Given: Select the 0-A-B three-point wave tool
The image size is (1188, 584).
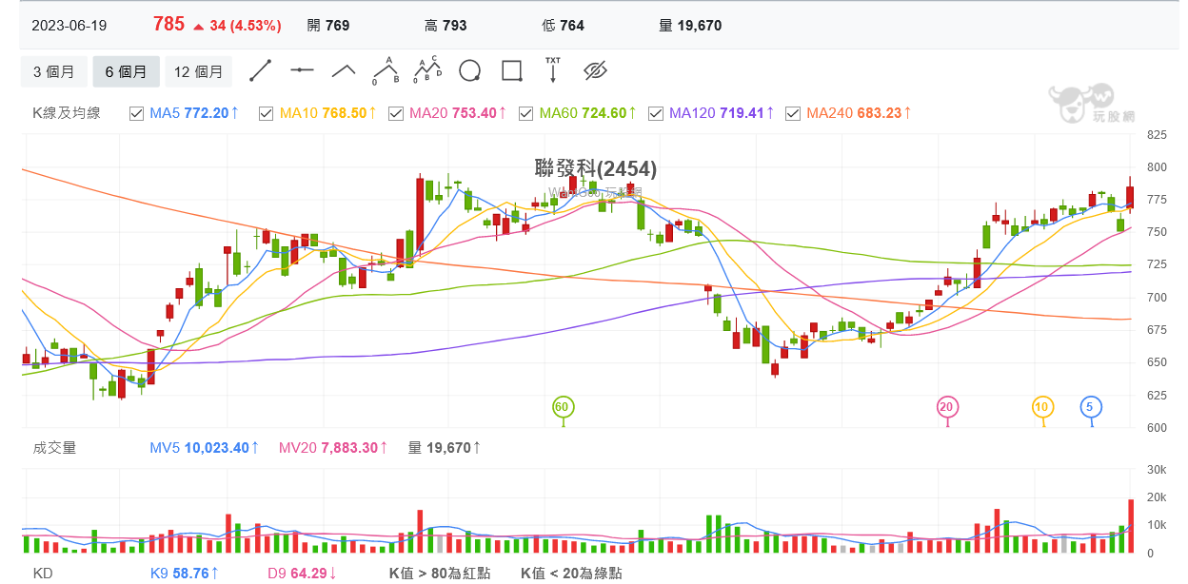Looking at the screenshot, I should click(x=386, y=70).
